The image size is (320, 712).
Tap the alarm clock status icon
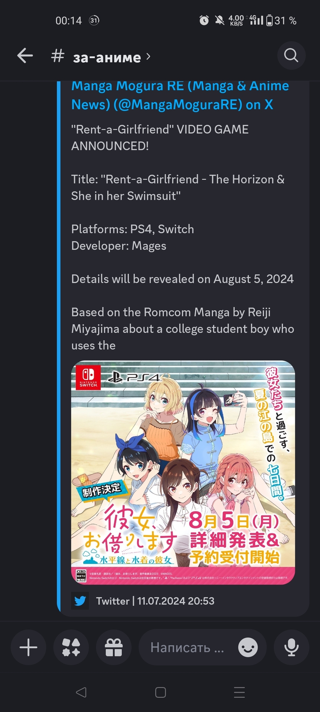204,20
